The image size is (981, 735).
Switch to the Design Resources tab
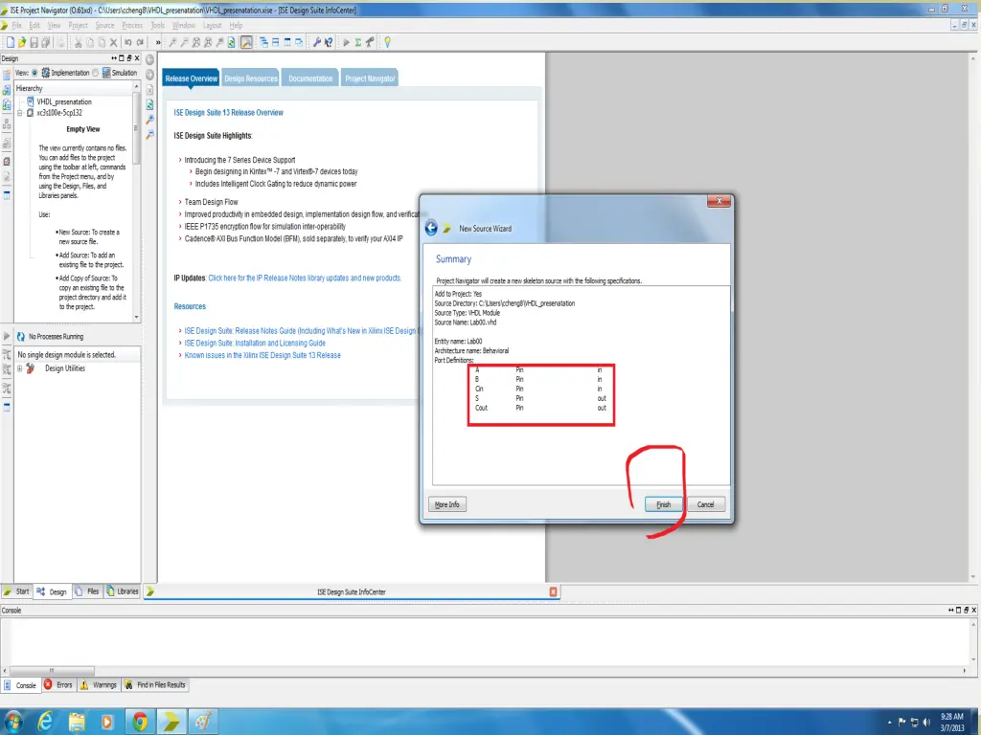[x=250, y=78]
